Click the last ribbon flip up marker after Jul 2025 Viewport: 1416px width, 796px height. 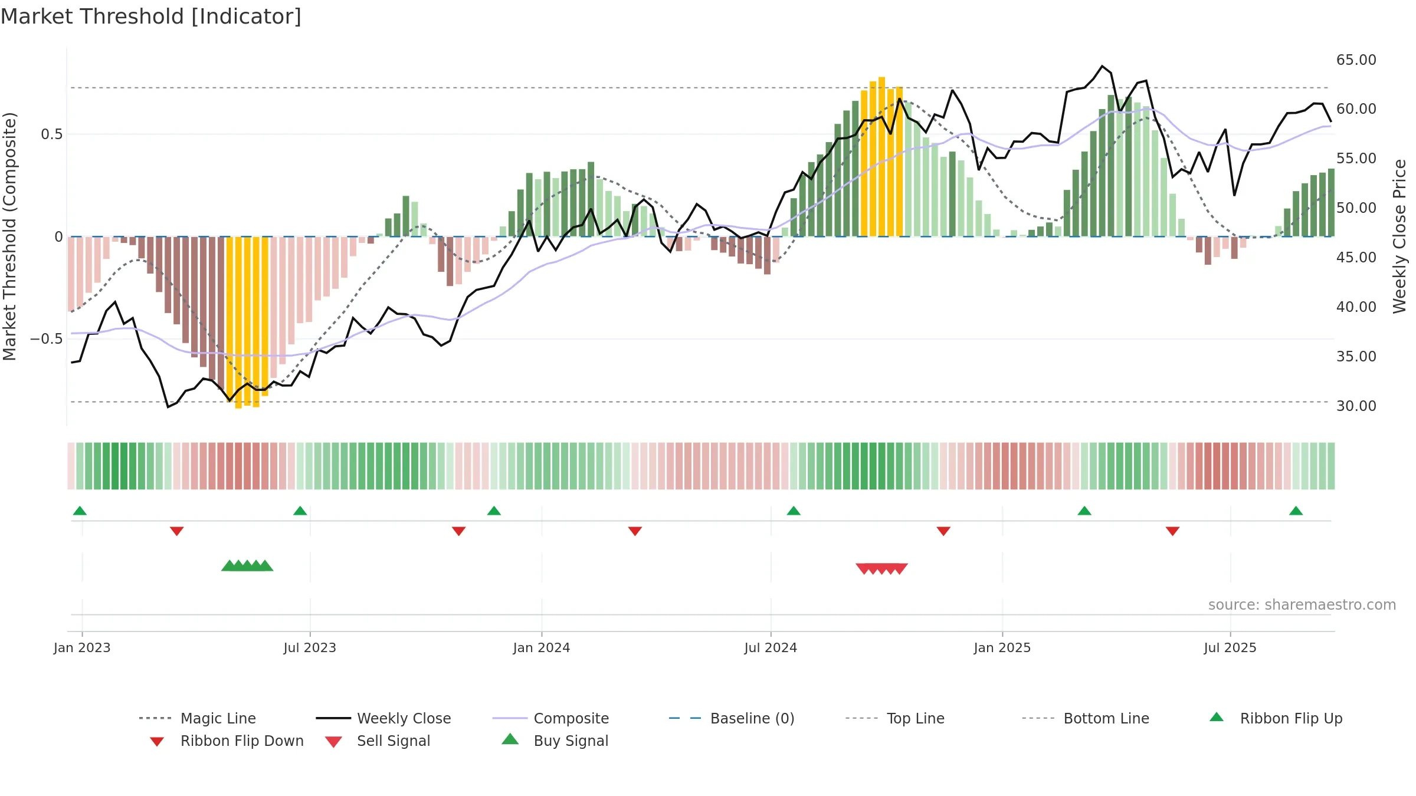tap(1296, 511)
